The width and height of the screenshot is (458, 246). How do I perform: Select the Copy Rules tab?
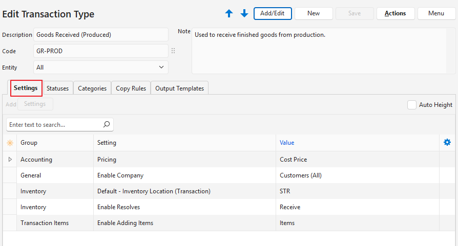coord(131,88)
